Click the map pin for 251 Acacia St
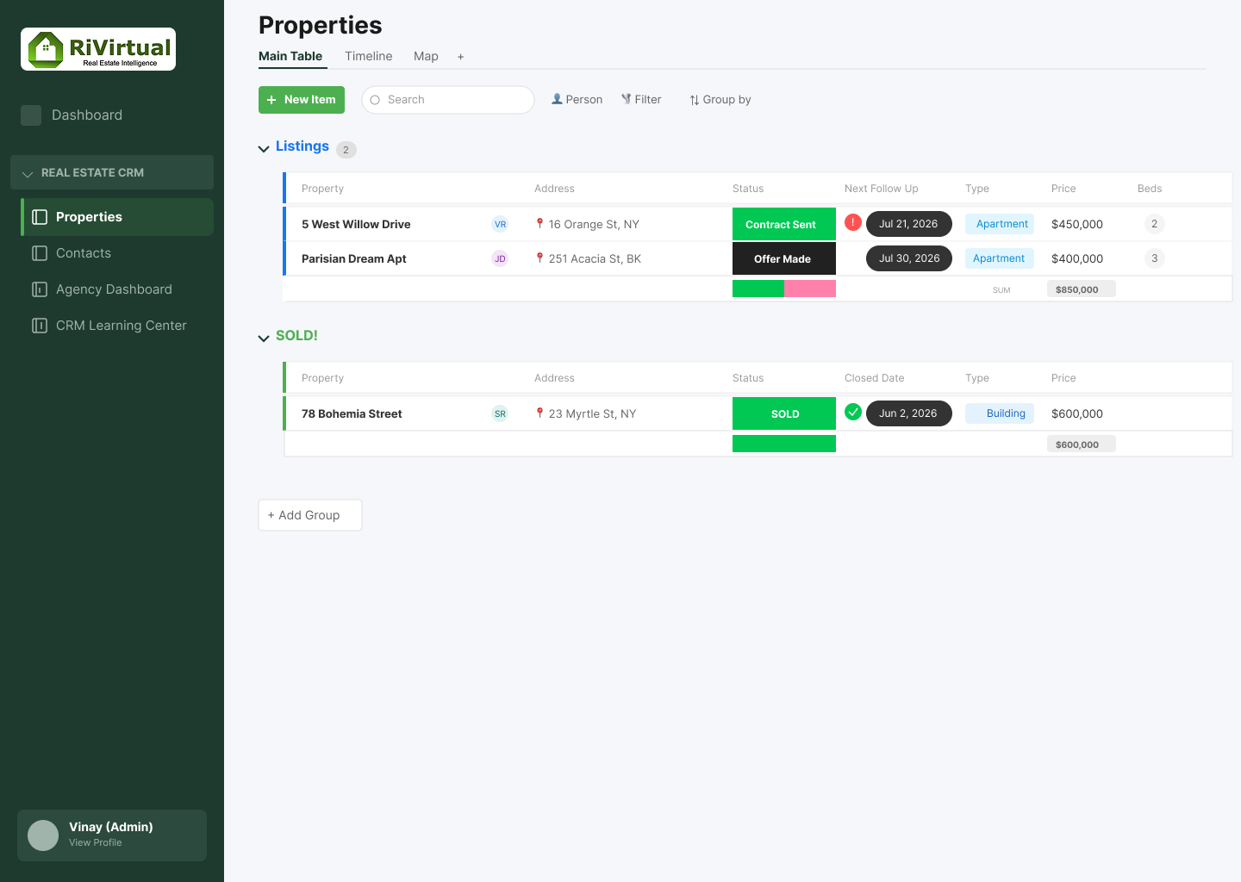 (x=539, y=258)
